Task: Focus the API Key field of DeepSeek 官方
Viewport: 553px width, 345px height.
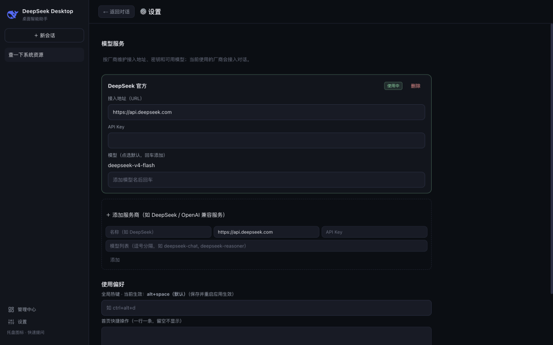Action: coord(266,141)
